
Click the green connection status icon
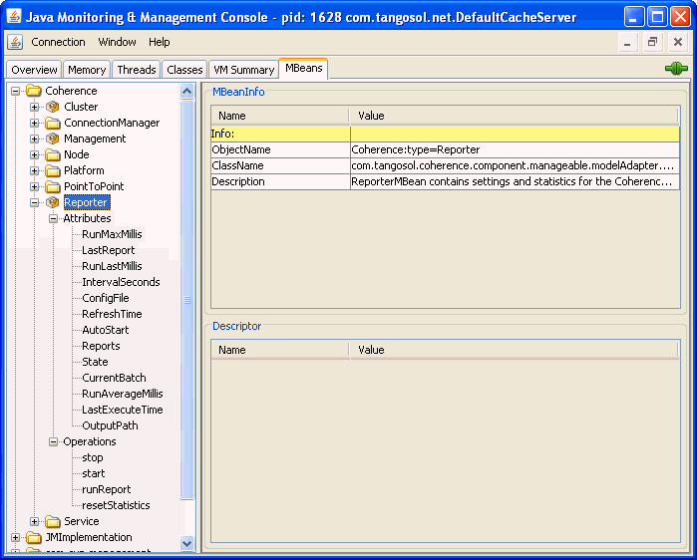676,69
